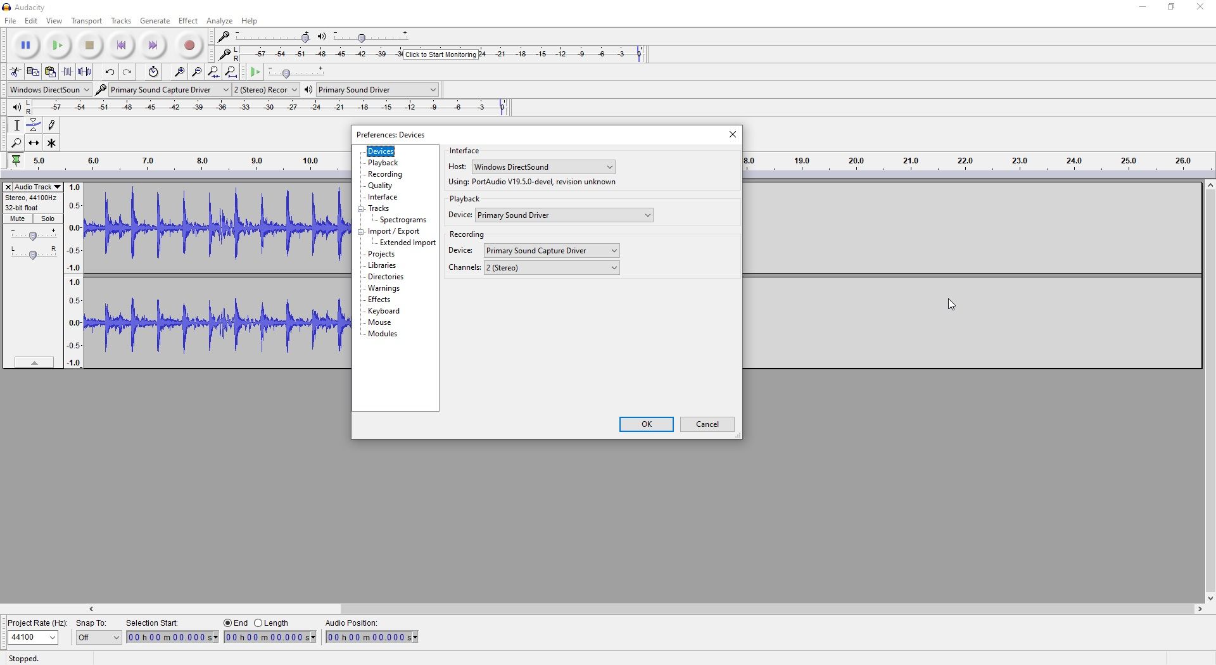Select the Draw pencil tool
The image size is (1216, 665).
(x=52, y=125)
